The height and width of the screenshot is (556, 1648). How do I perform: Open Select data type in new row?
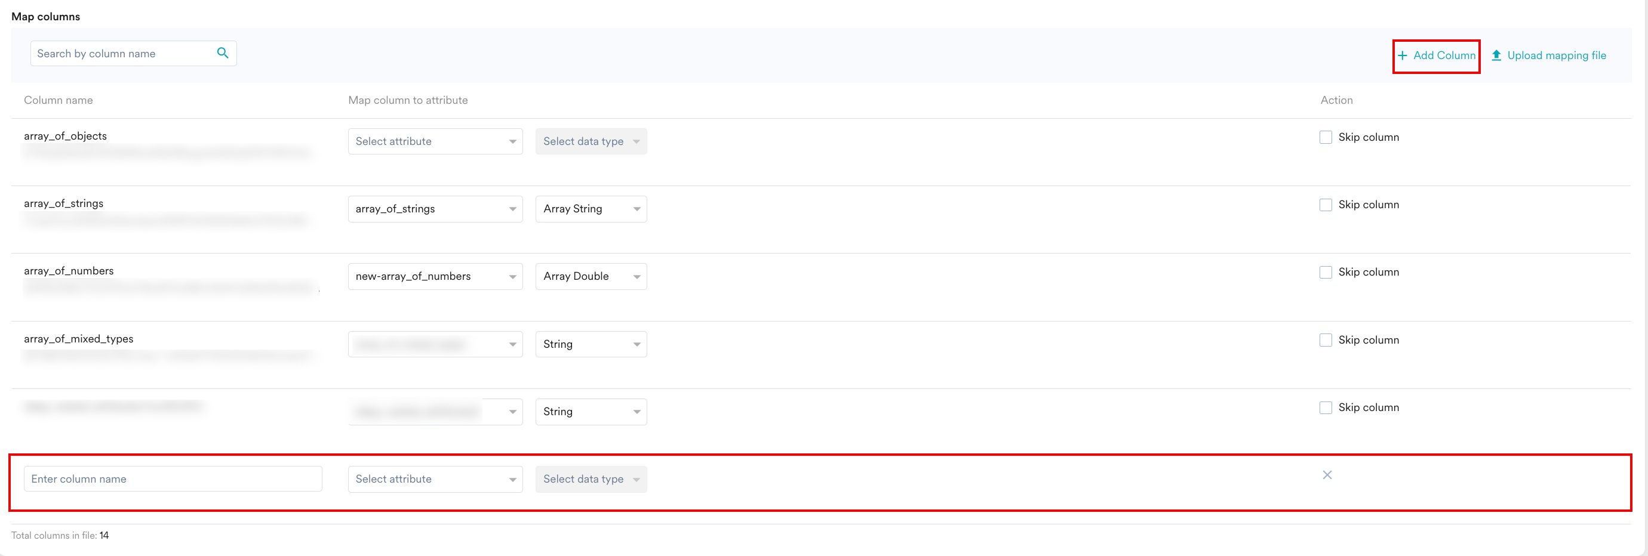pos(591,479)
